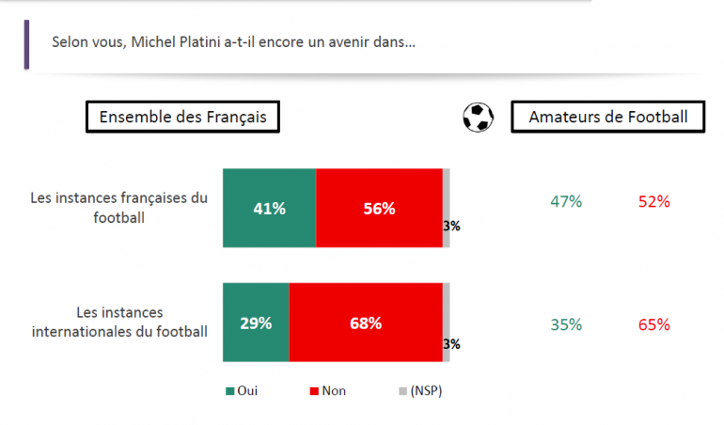The width and height of the screenshot is (724, 425).
Task: Select the green 29% bar segment
Action: point(256,323)
